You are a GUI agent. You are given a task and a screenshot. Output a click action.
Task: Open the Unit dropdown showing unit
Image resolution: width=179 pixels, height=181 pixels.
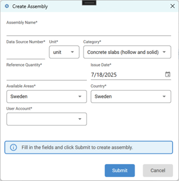coord(64,52)
